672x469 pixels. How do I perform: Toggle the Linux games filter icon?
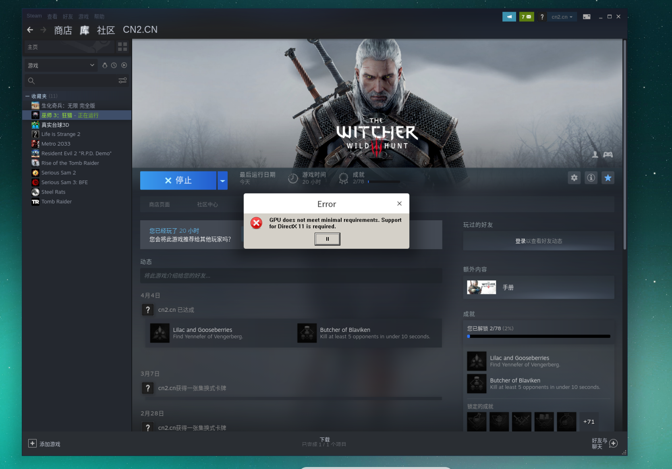tap(105, 65)
